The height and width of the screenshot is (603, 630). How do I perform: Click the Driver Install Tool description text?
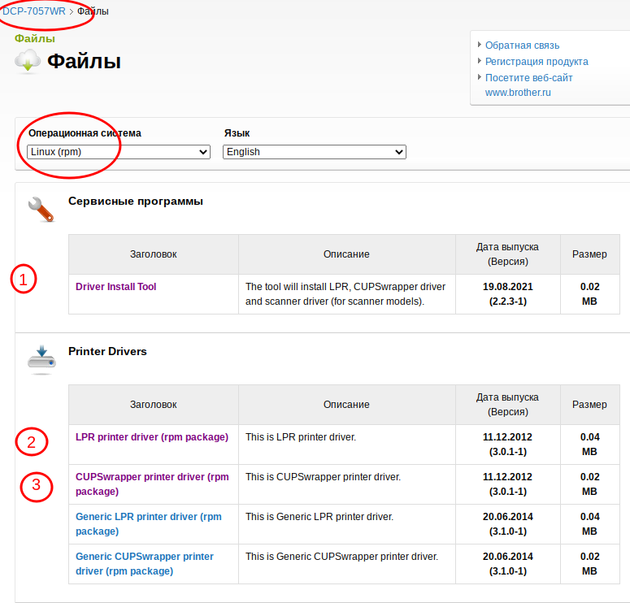pyautogui.click(x=345, y=293)
